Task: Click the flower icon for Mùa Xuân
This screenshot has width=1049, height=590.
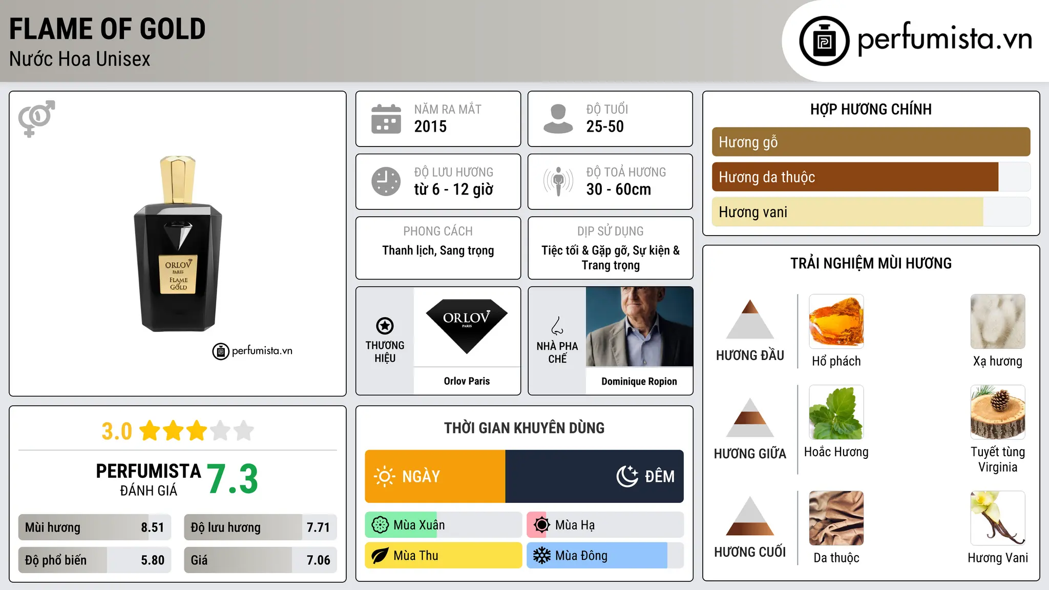Action: [x=380, y=525]
